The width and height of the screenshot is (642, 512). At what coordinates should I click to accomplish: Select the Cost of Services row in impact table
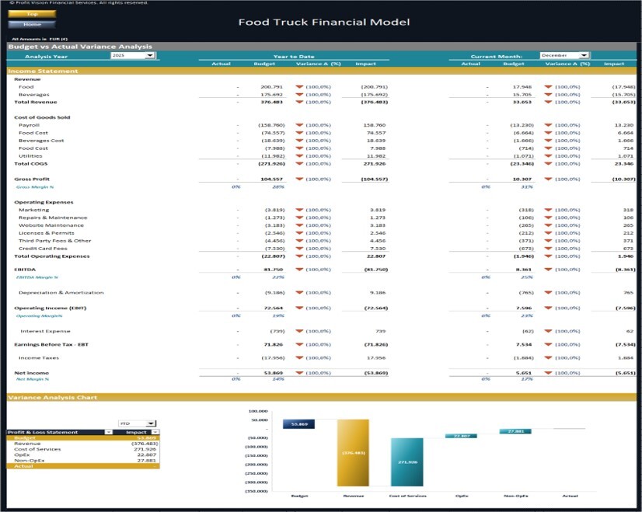point(83,449)
